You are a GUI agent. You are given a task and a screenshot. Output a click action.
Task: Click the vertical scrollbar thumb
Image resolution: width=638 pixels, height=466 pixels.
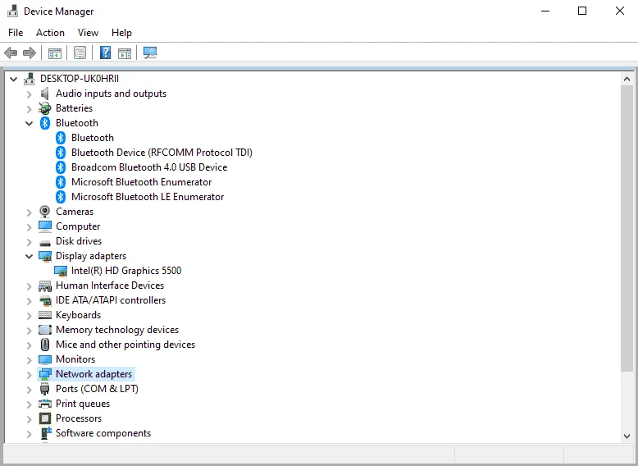click(x=627, y=228)
